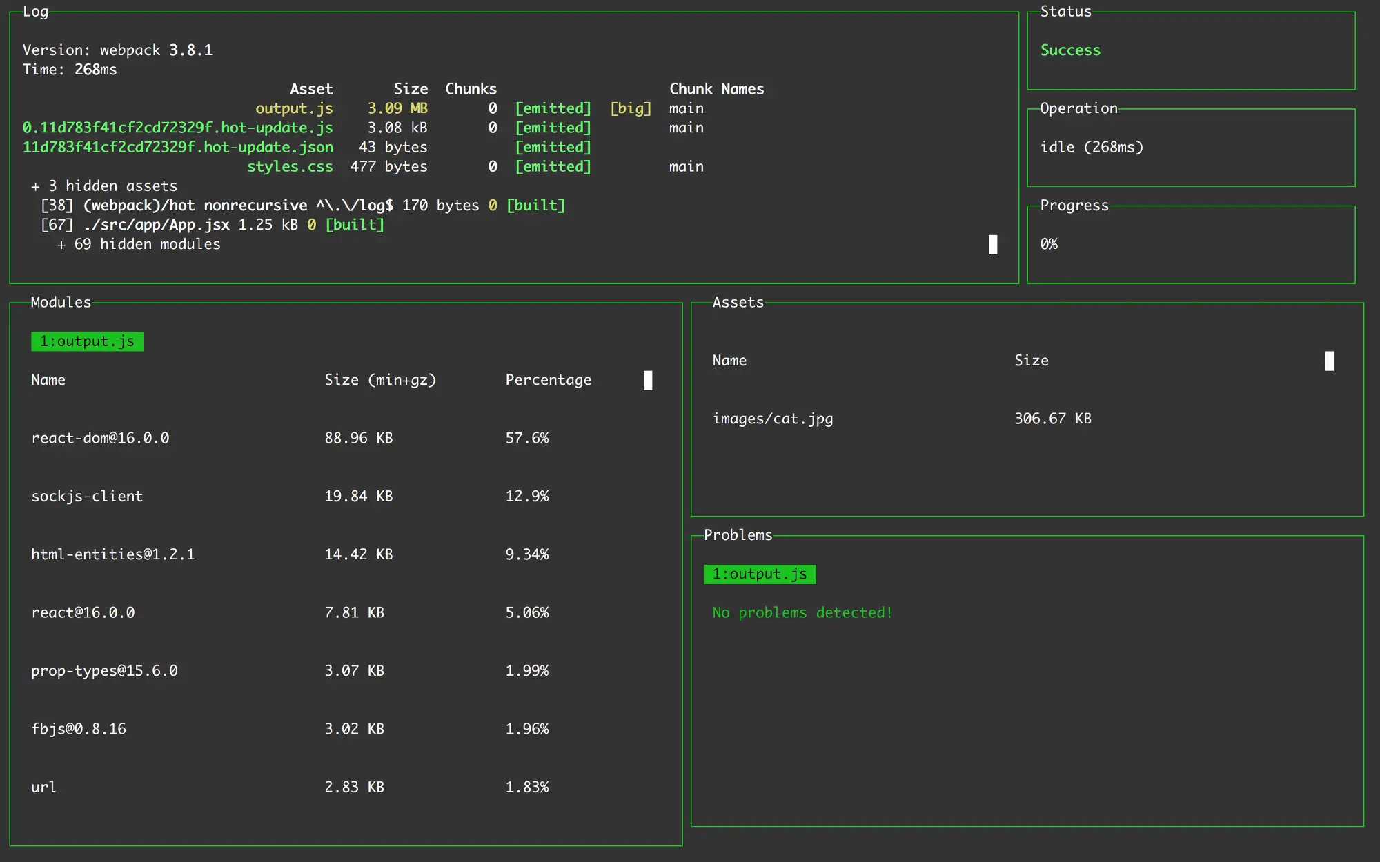Click the Assets panel scrollbar handle
Image resolution: width=1380 pixels, height=862 pixels.
(x=1328, y=361)
